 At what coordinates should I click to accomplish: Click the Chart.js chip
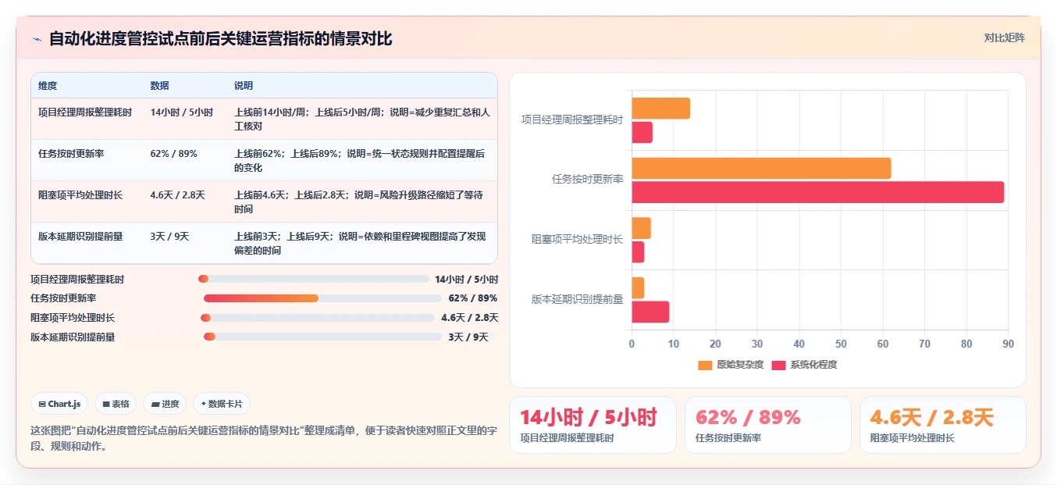click(x=59, y=404)
